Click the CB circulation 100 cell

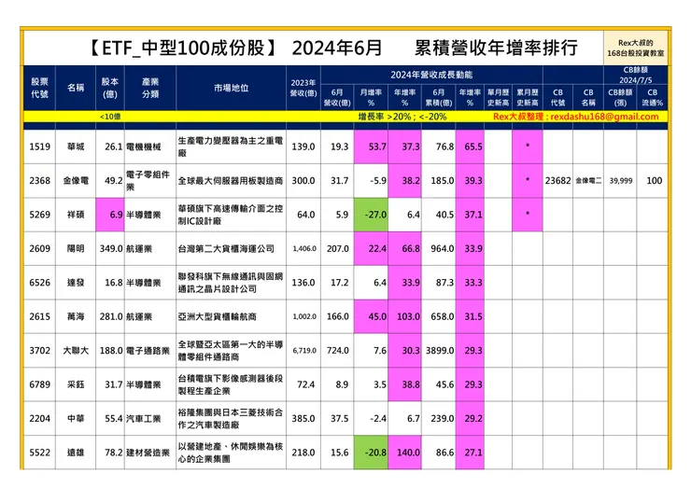tap(652, 181)
